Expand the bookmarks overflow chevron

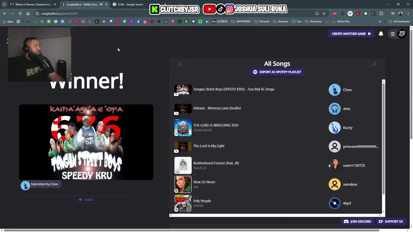point(380,22)
